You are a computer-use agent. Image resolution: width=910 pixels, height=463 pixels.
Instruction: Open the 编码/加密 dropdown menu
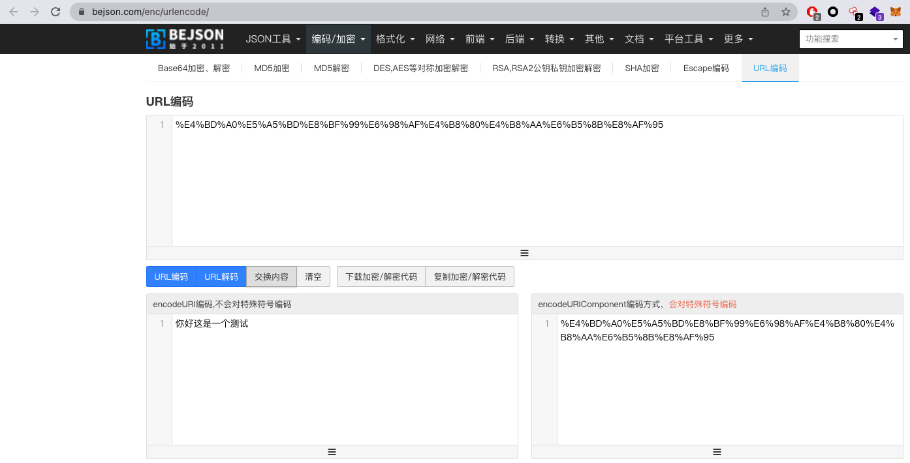coord(338,39)
